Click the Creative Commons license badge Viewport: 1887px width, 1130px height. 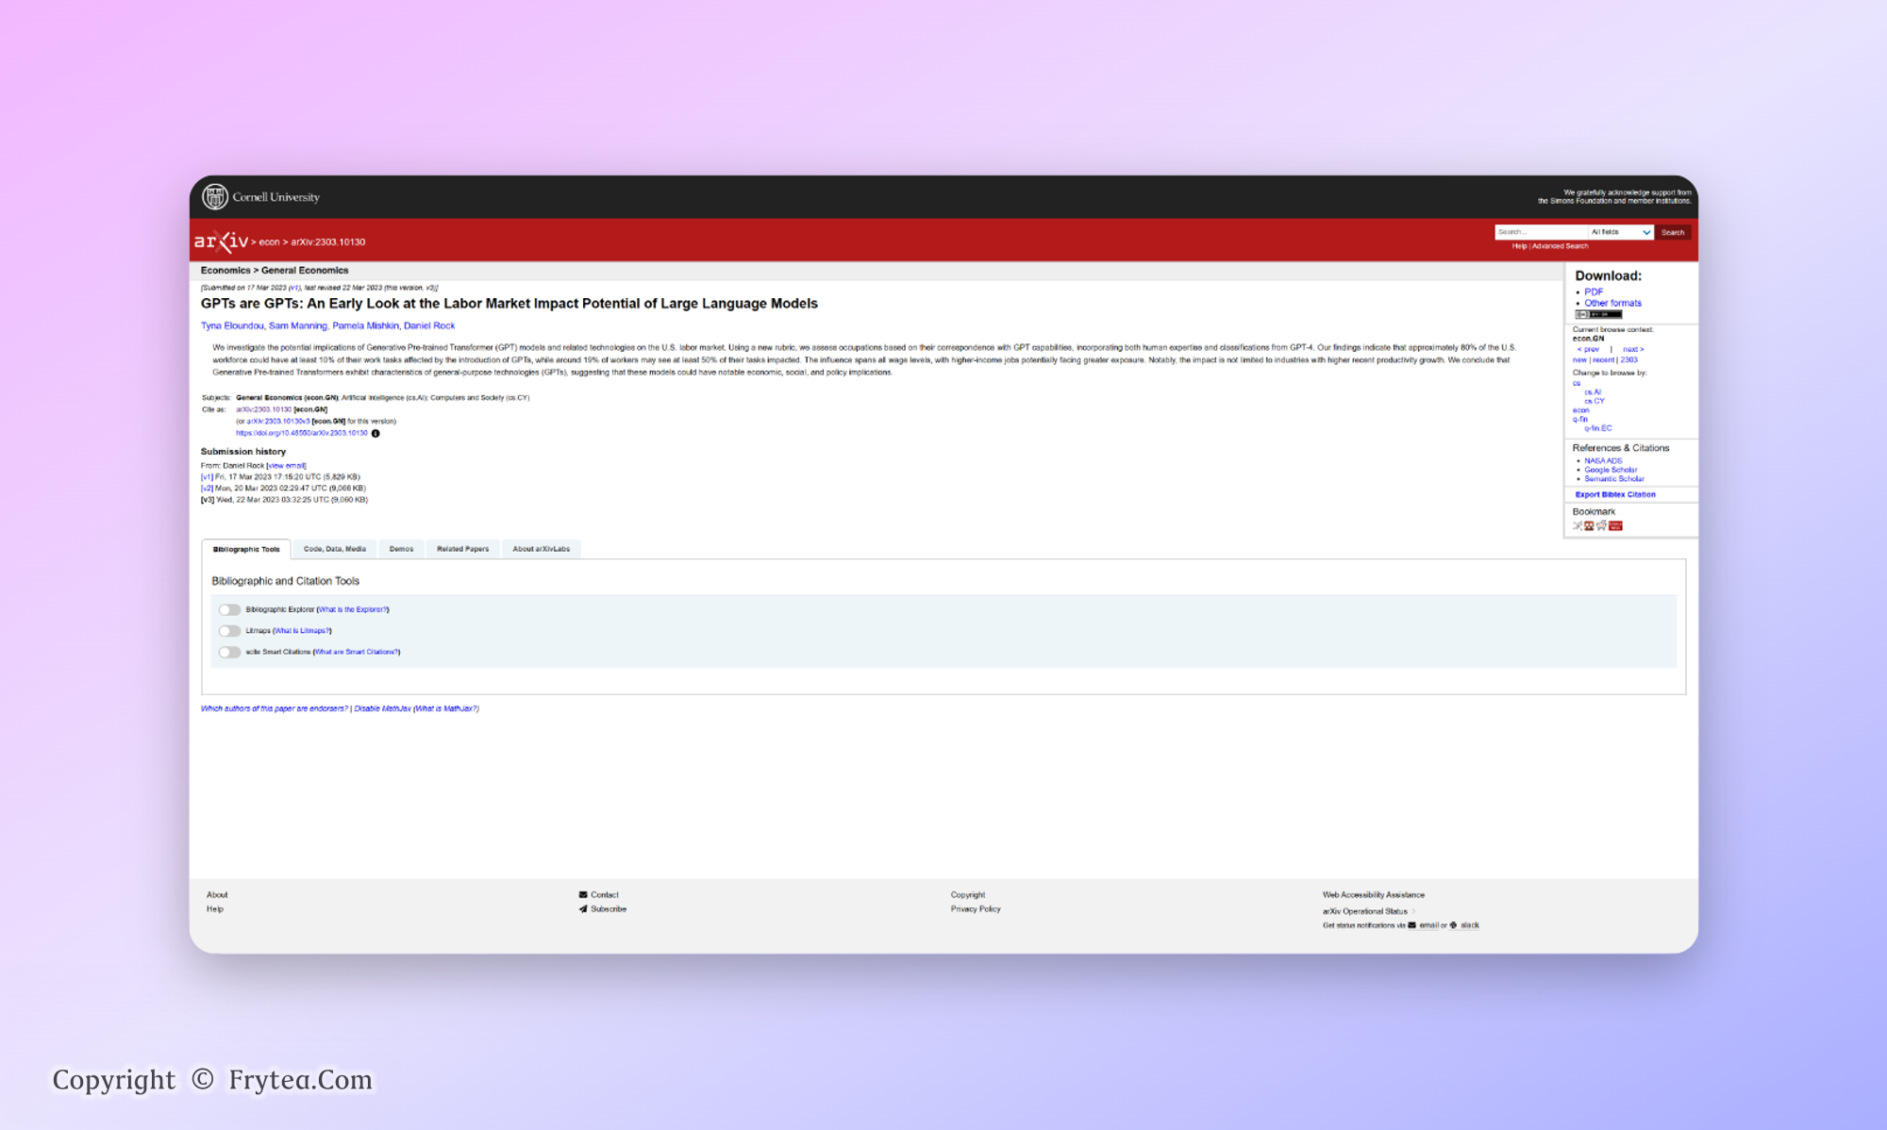point(1597,315)
